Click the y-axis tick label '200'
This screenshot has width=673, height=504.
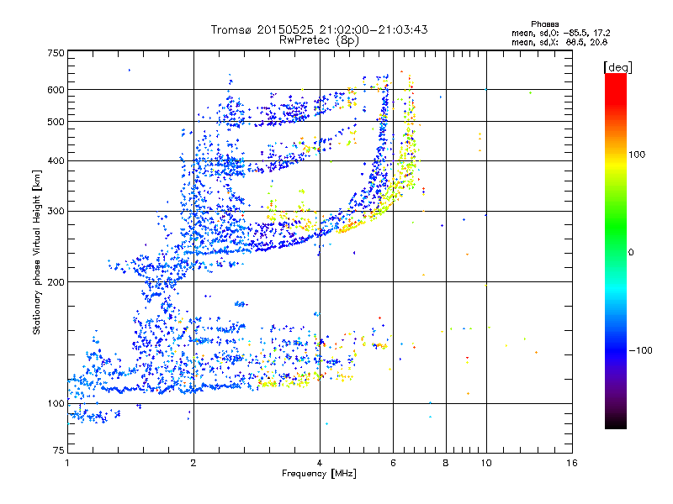coord(56,282)
